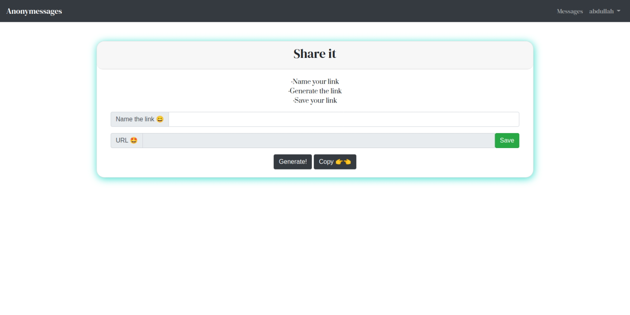Click the URL text box
Image resolution: width=630 pixels, height=315 pixels.
[318, 140]
